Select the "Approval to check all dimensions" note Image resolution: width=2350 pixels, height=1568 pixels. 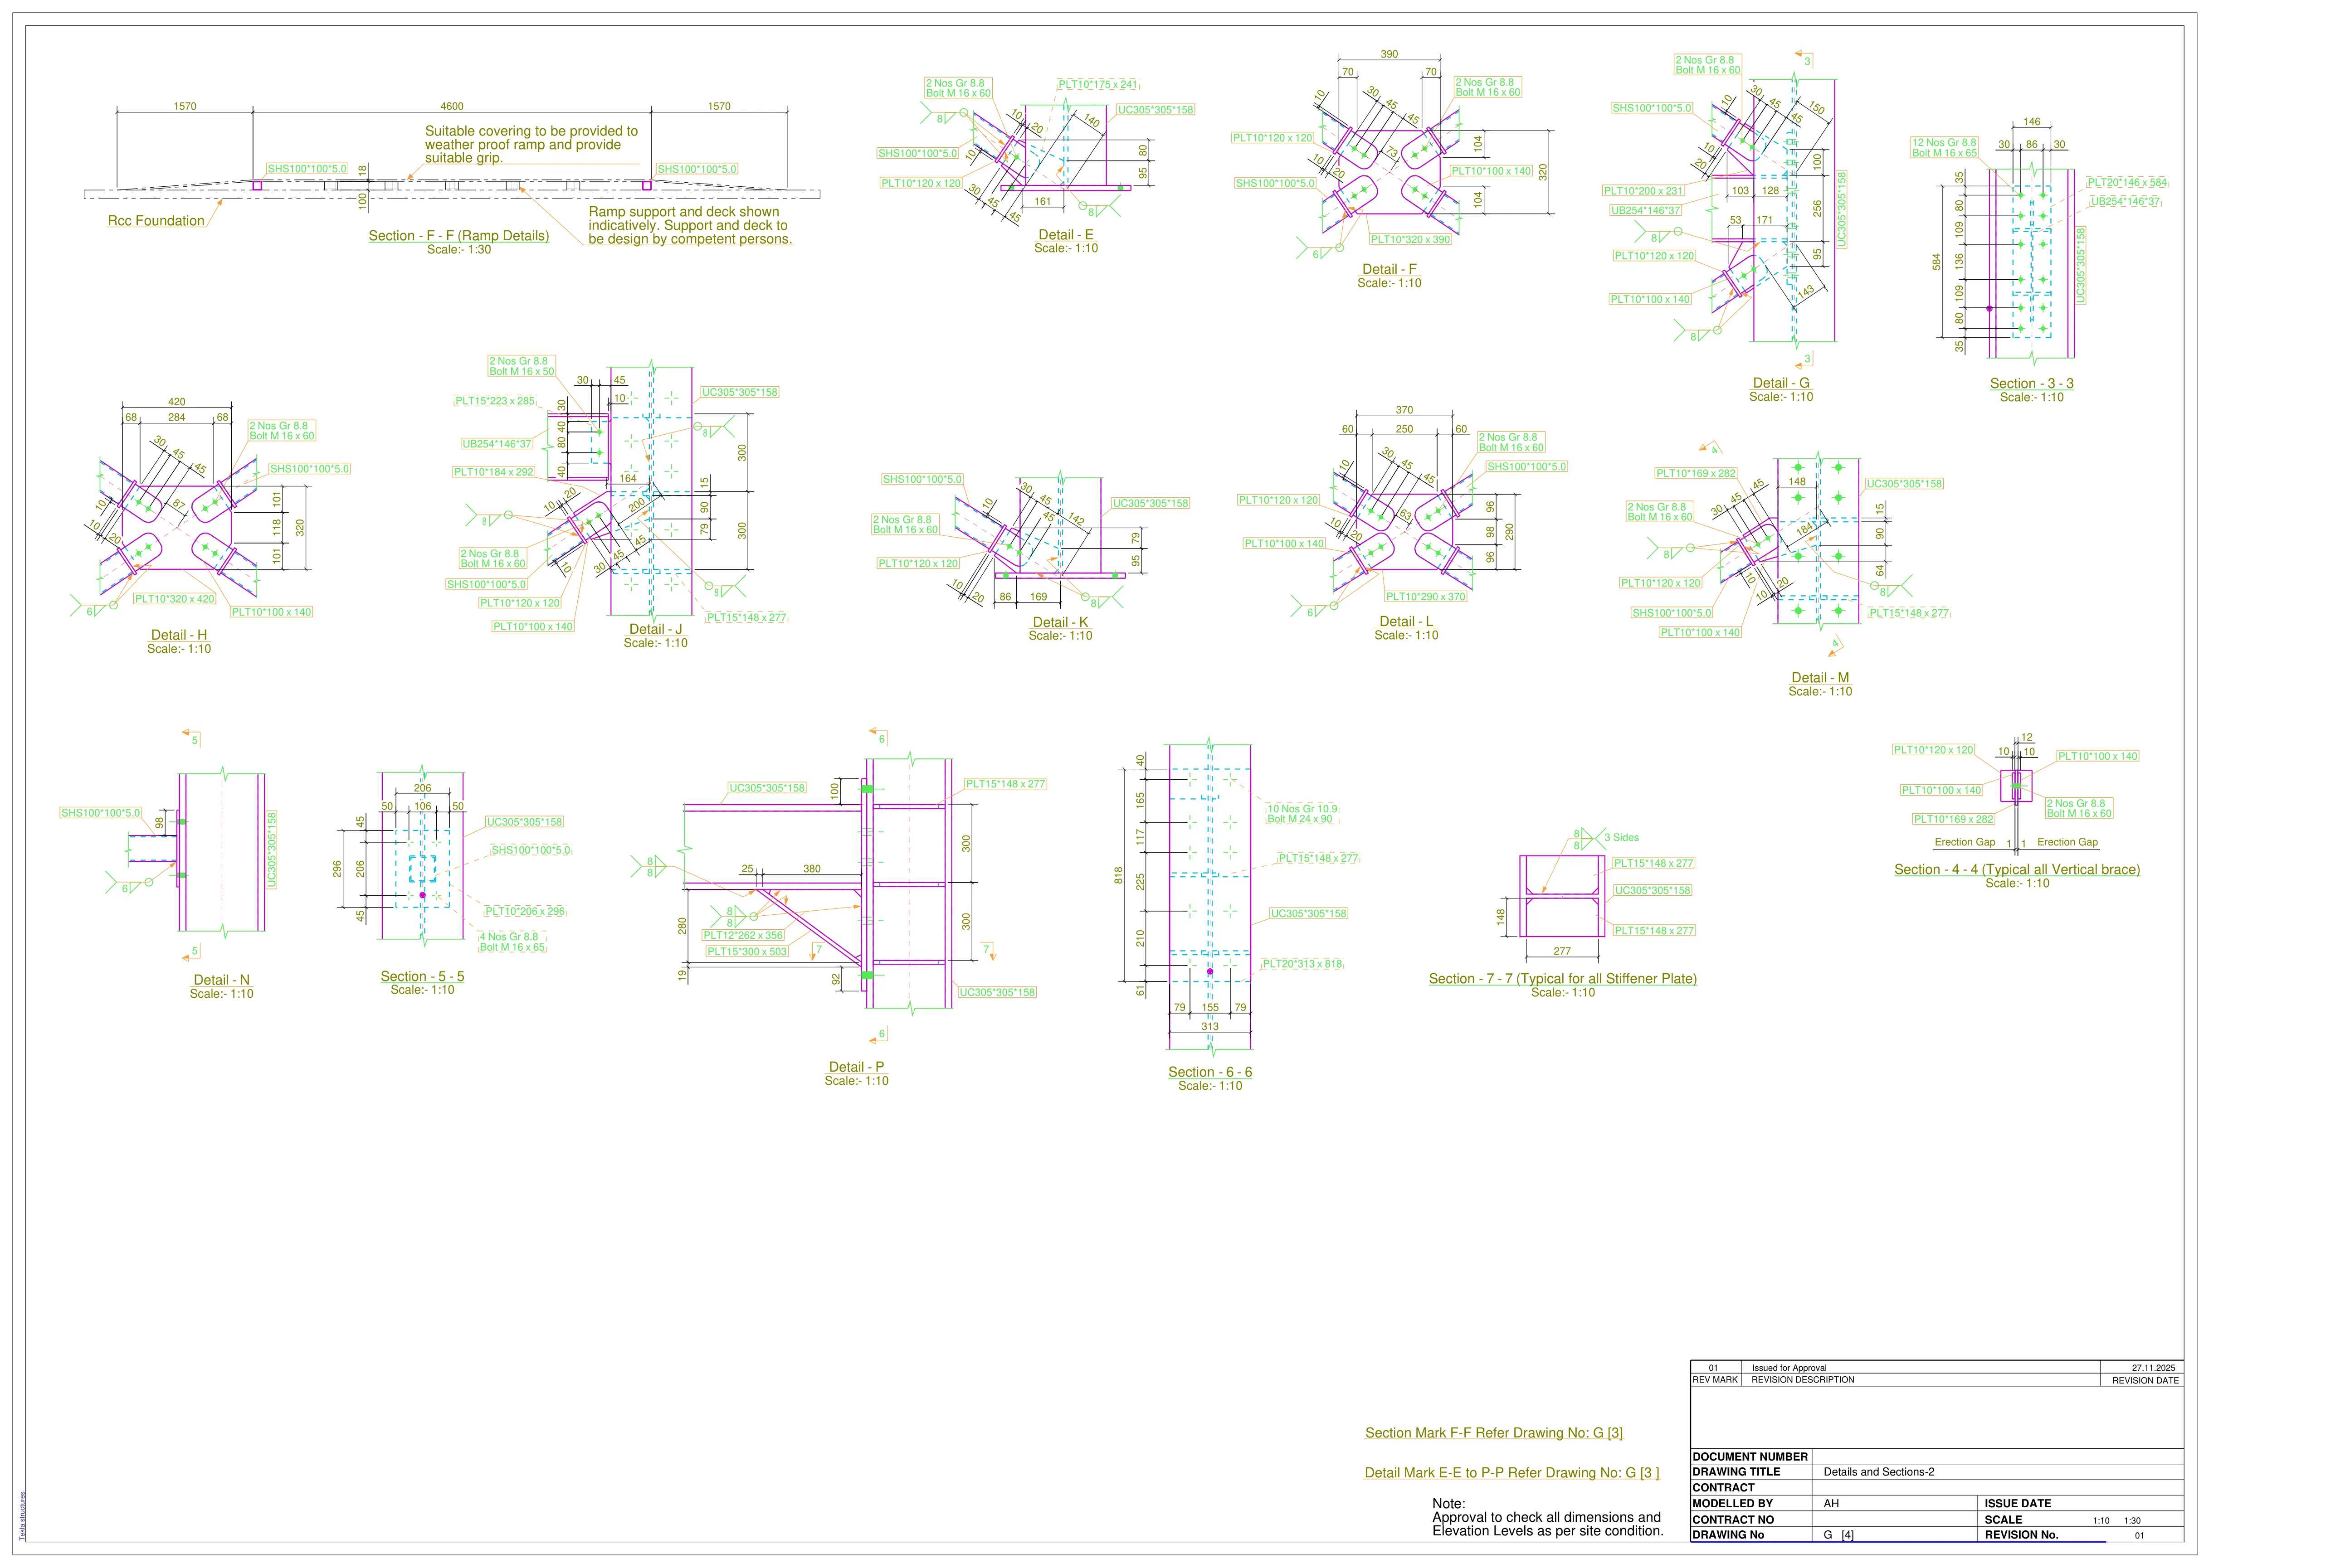tap(1548, 1524)
